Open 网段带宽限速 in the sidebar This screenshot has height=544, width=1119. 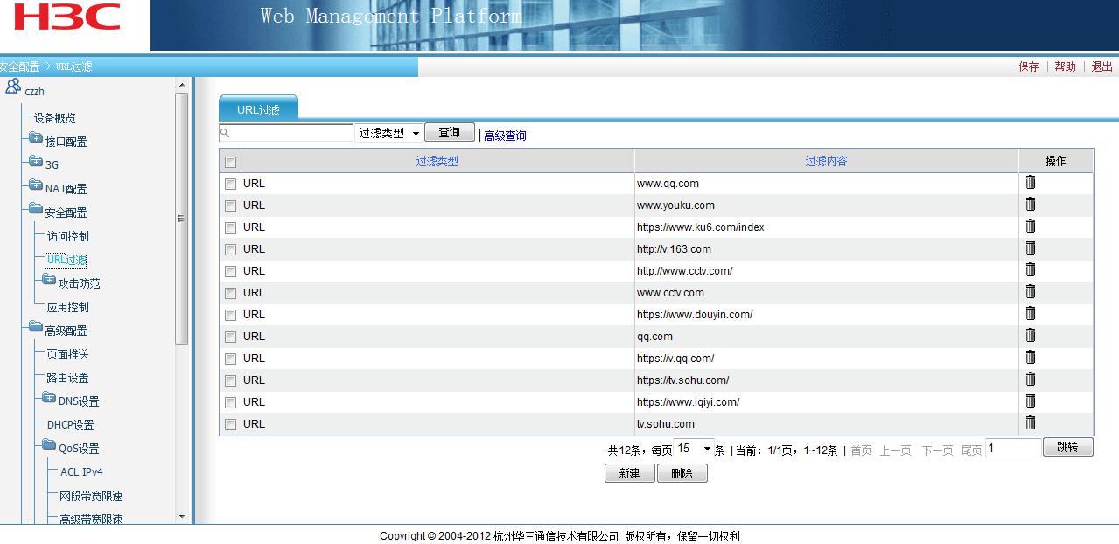(91, 496)
